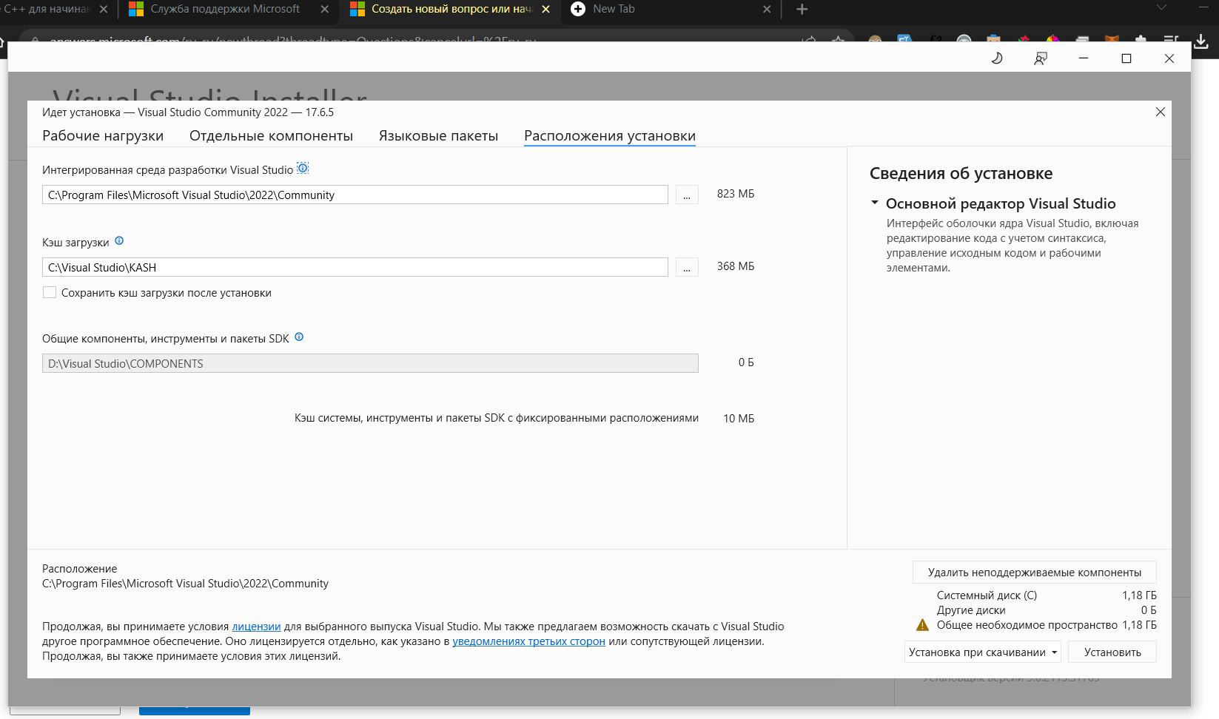Switch to C++ для начинающих browser tab
Image resolution: width=1219 pixels, height=719 pixels.
(46, 10)
